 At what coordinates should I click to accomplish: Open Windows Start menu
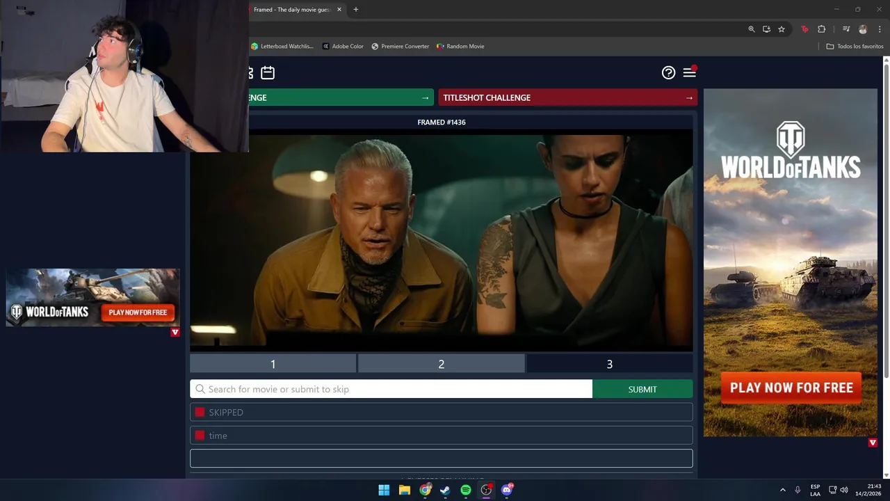click(384, 490)
